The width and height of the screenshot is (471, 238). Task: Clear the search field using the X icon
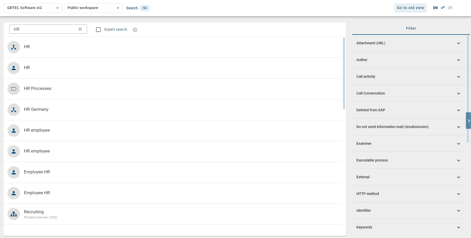(80, 29)
